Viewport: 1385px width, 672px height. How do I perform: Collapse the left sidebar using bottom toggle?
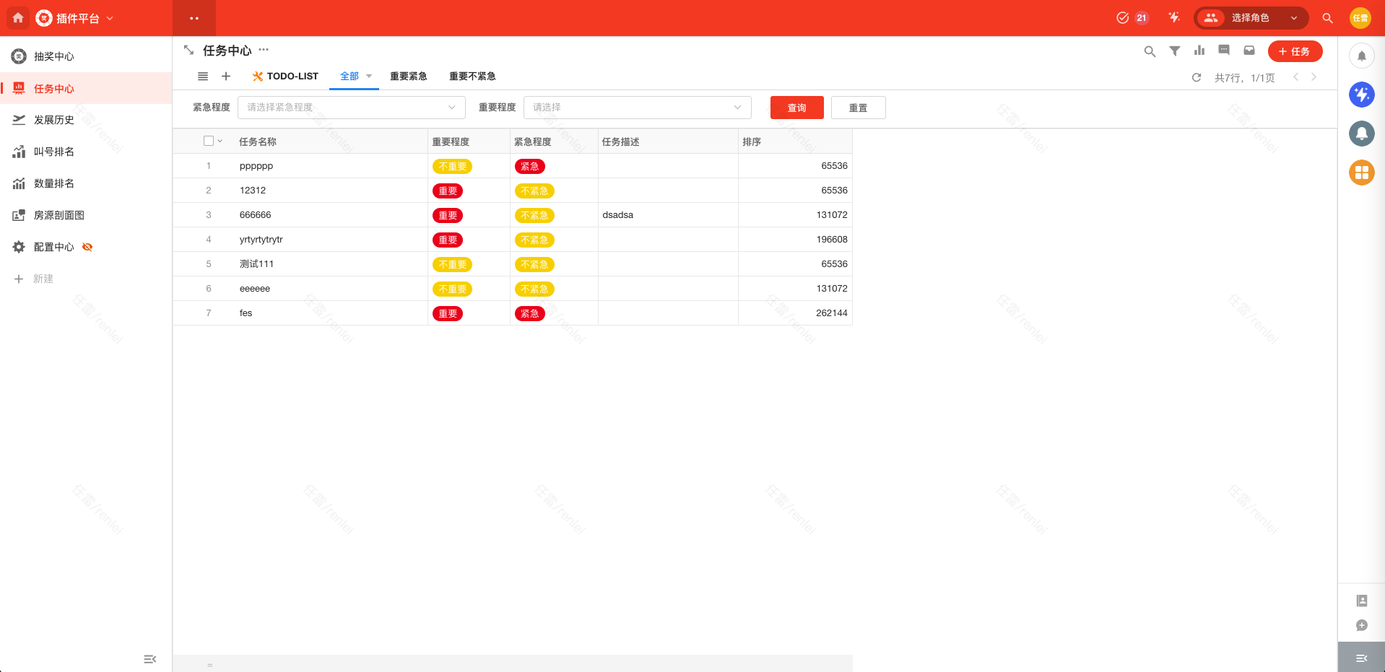point(149,659)
